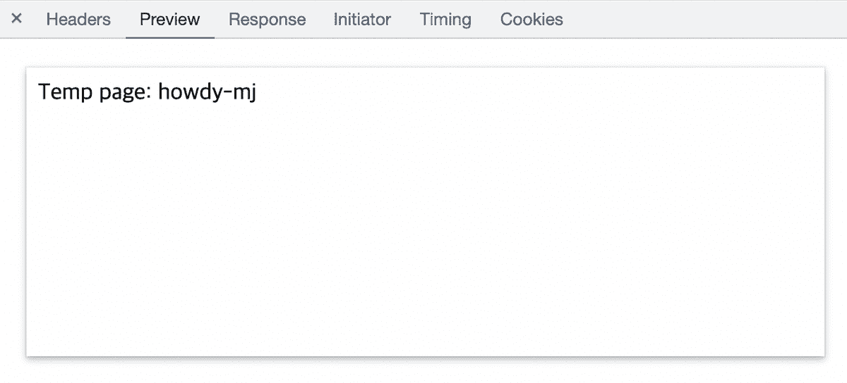Screen dimensions: 847x383
Task: Show the Initiator tab
Action: (x=362, y=19)
